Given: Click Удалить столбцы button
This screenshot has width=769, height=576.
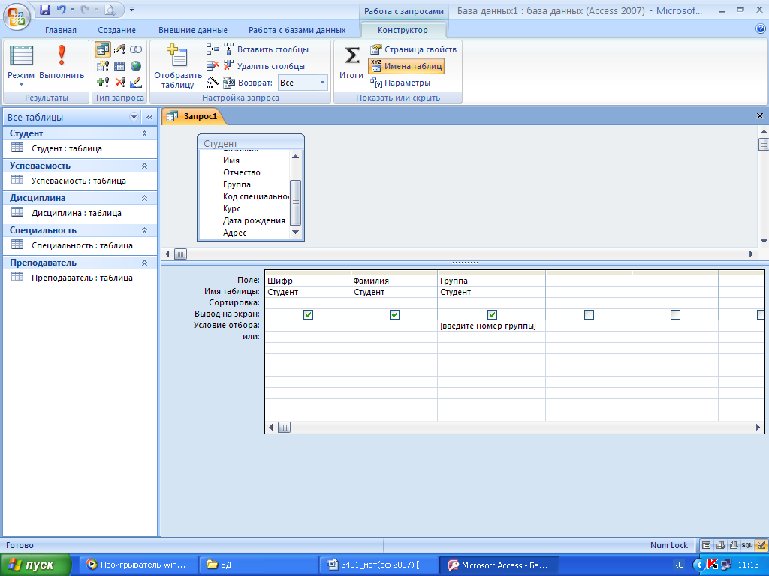Looking at the screenshot, I should coord(264,66).
